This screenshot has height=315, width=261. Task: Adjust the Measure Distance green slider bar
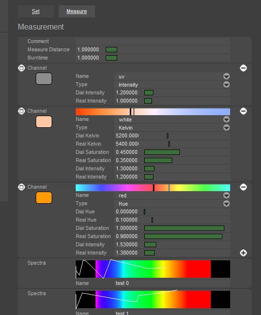[x=111, y=50]
